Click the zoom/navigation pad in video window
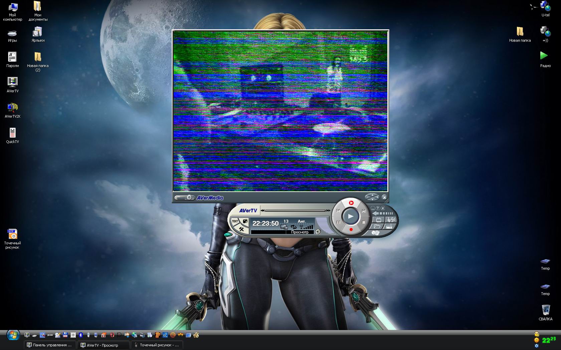 pyautogui.click(x=372, y=197)
